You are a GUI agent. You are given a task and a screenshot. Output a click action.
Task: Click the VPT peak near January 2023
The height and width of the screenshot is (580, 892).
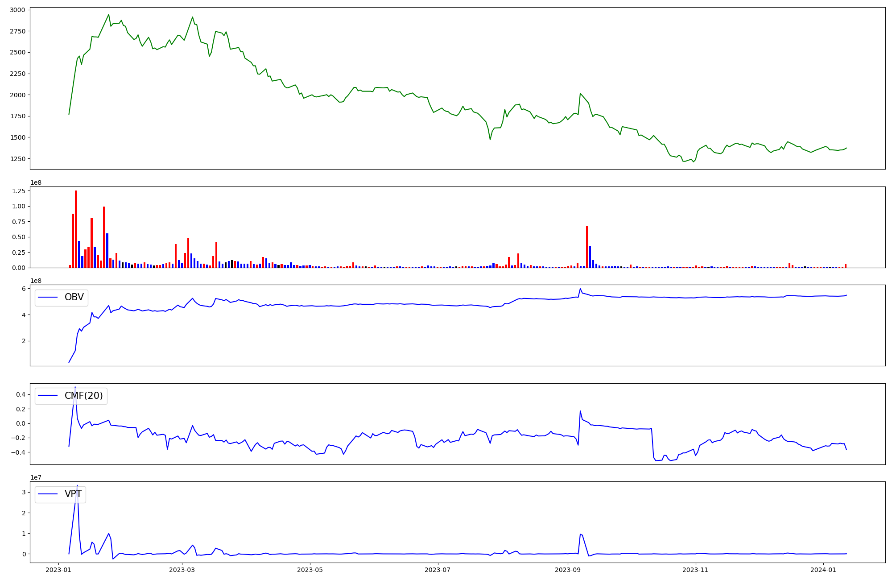coord(77,486)
